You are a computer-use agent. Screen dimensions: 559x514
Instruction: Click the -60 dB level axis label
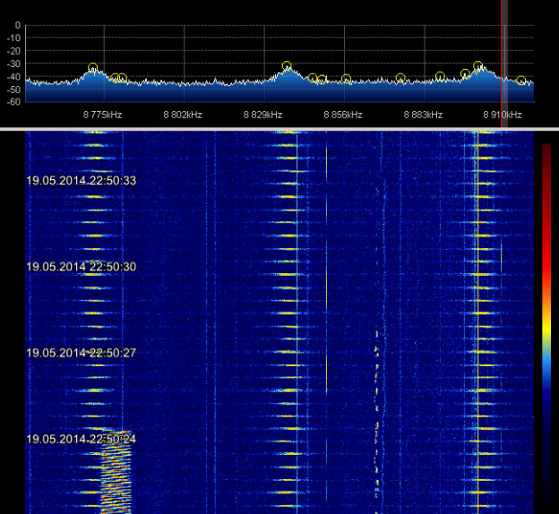tap(14, 101)
